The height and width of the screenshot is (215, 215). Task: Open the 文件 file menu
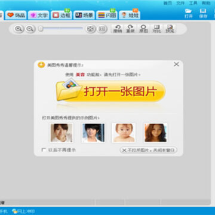pos(180,3)
